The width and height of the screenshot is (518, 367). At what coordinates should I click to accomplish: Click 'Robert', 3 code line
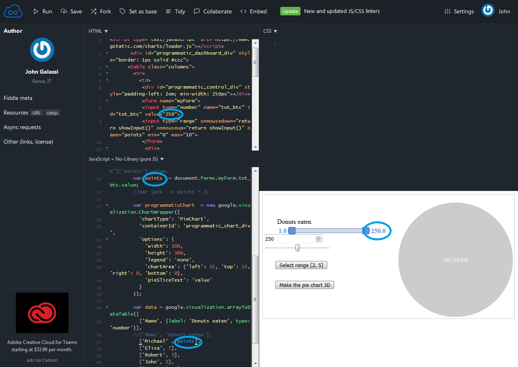[x=159, y=355]
